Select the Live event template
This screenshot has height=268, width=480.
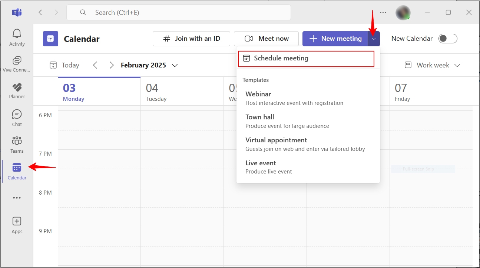(x=308, y=167)
